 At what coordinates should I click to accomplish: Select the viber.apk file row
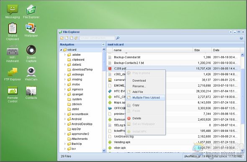point(173,148)
